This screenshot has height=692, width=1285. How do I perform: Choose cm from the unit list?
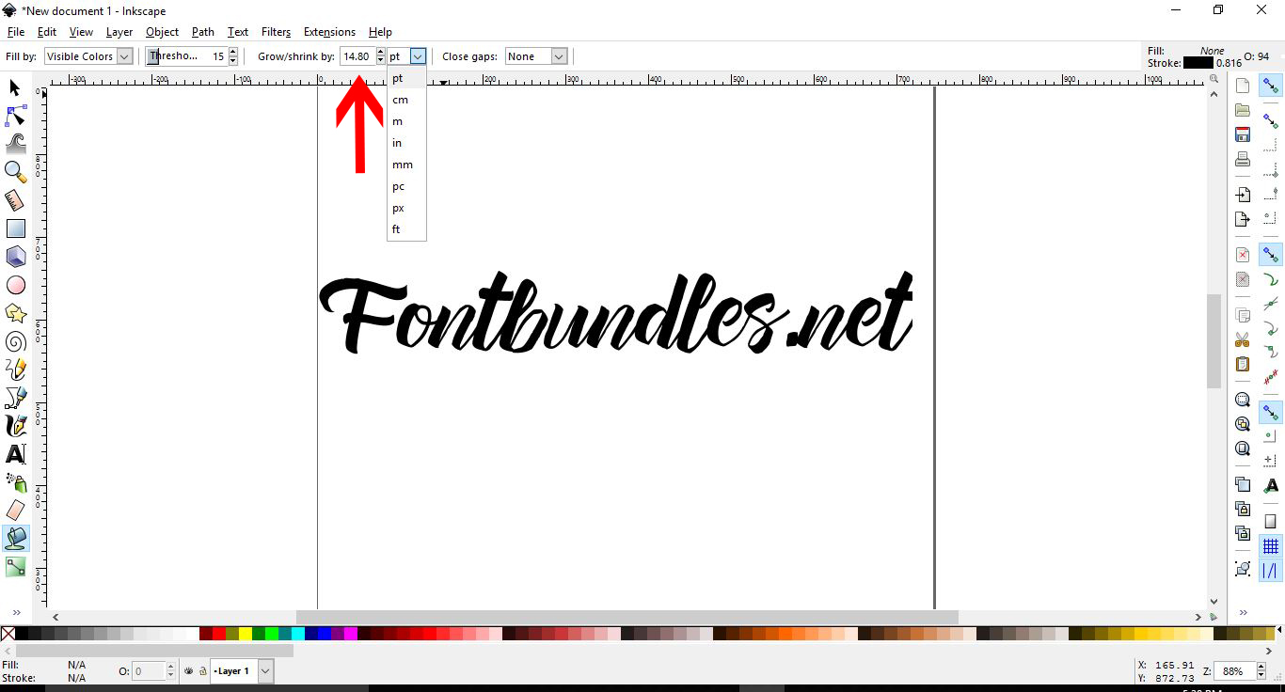tap(406, 100)
